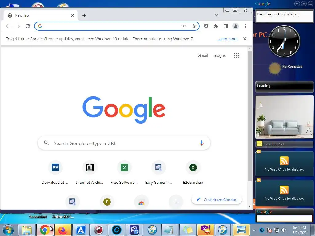Open the blue C circle taskbar app
This screenshot has width=315, height=236.
click(x=117, y=230)
